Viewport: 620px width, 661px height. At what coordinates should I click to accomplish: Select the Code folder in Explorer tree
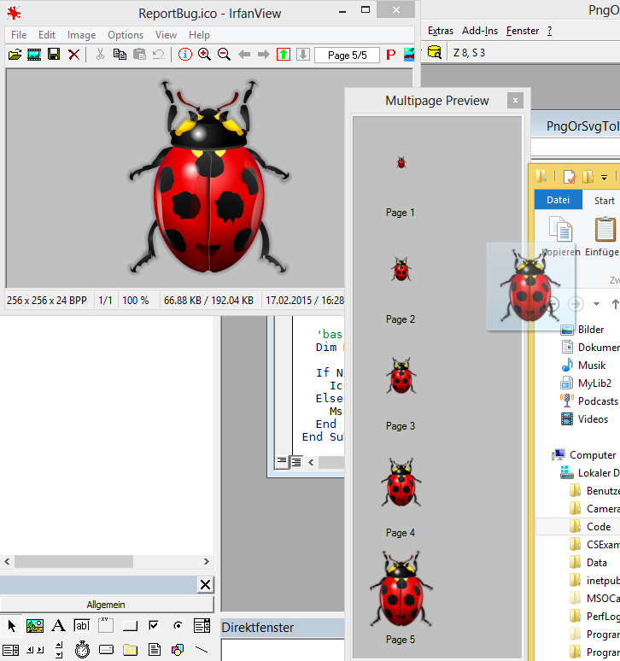pos(598,527)
